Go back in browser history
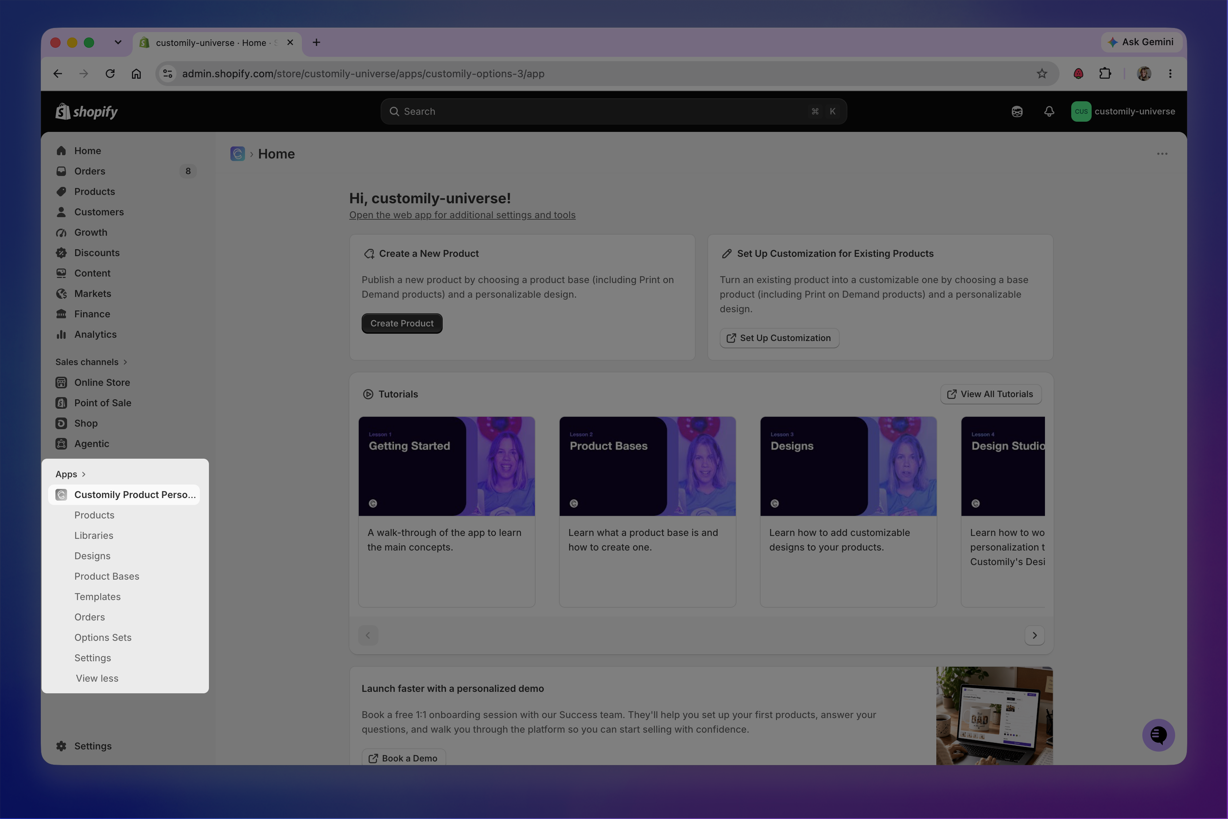The height and width of the screenshot is (819, 1228). tap(58, 74)
